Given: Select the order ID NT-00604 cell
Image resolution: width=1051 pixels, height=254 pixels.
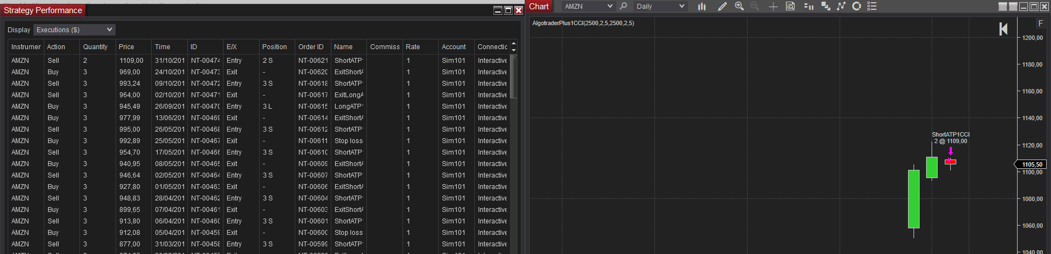Looking at the screenshot, I should click(x=313, y=198).
